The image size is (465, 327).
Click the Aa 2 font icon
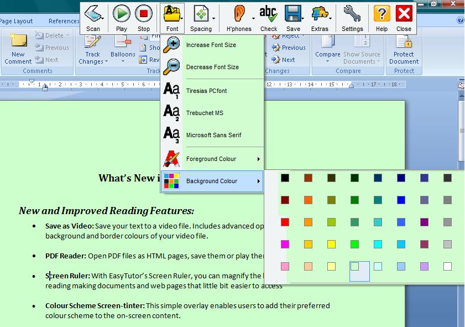[x=171, y=113]
